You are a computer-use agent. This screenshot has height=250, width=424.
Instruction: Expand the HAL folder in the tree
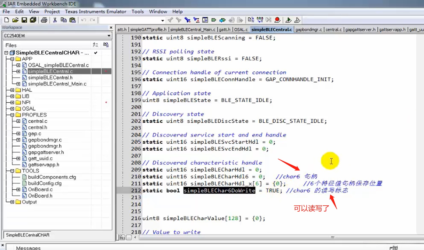click(x=12, y=90)
